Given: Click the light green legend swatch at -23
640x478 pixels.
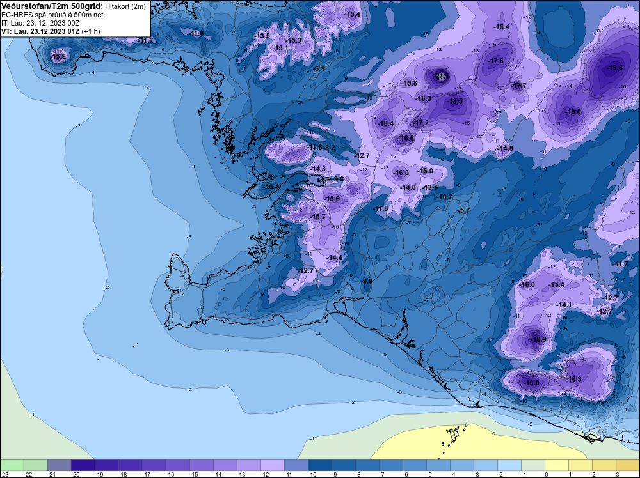Looking at the screenshot, I should 12,465.
